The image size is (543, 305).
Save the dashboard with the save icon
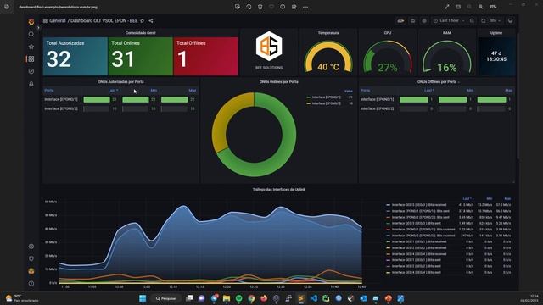(413, 20)
